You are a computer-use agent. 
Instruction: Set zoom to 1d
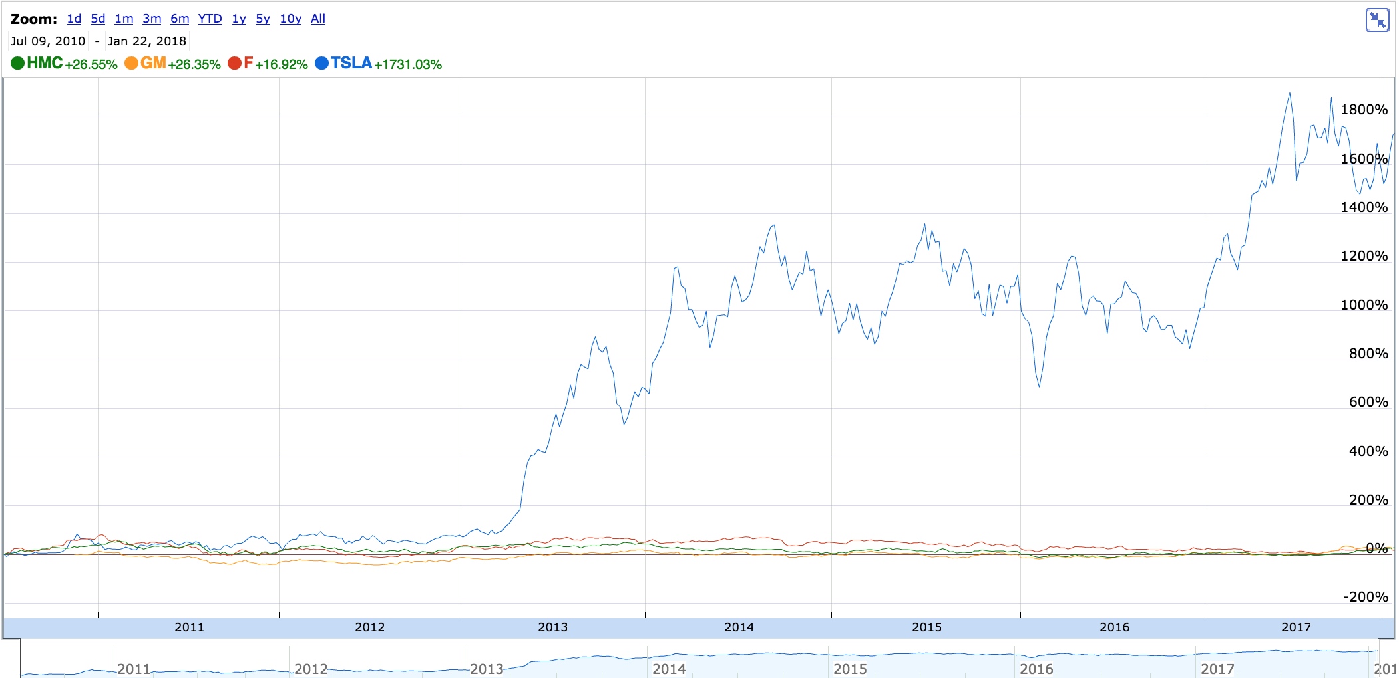pos(74,19)
